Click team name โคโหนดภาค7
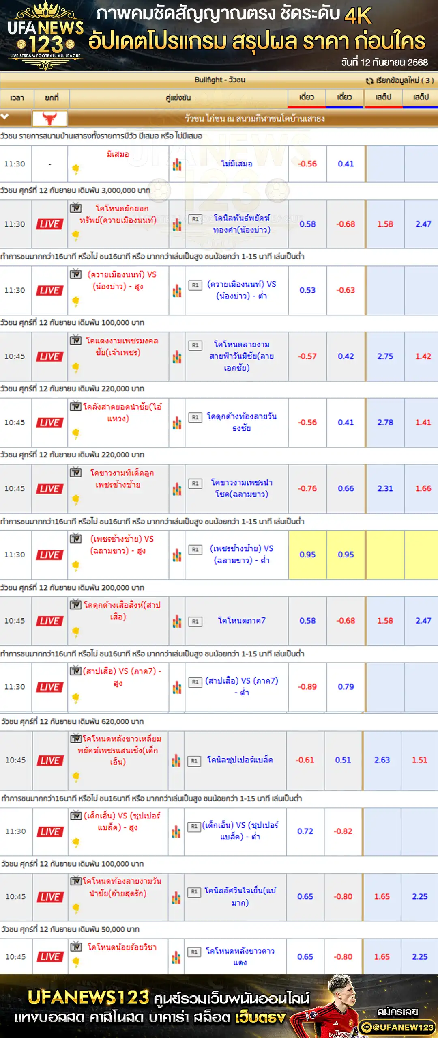The width and height of the screenshot is (438, 1038). (242, 621)
